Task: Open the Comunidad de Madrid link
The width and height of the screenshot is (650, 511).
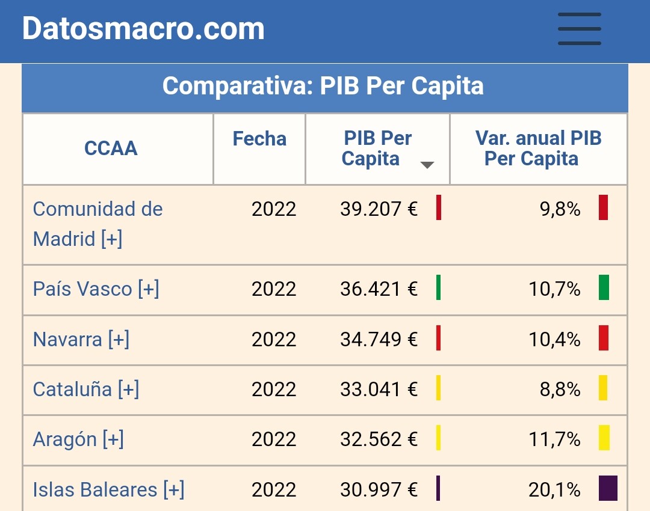Action: [98, 224]
